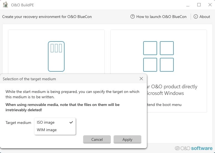The width and height of the screenshot is (215, 153).
Task: Open the About page
Action: click(x=202, y=17)
